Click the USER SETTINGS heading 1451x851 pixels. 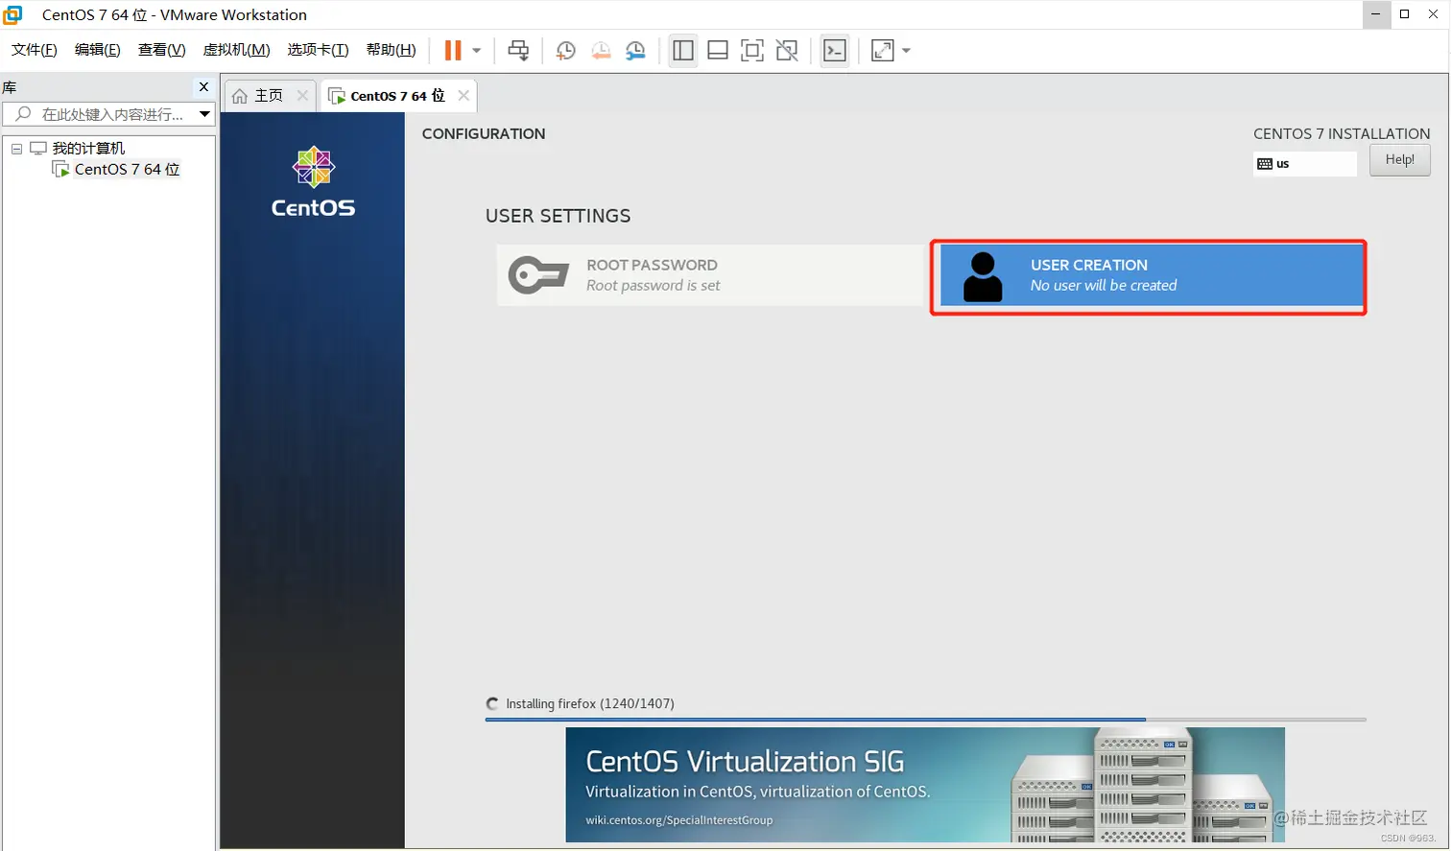coord(558,216)
